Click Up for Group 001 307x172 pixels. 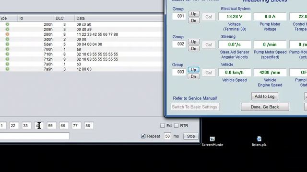(194, 14)
